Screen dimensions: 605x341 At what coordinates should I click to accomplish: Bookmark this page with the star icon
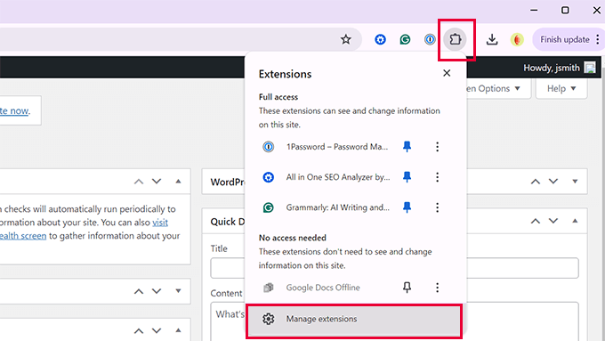(346, 39)
